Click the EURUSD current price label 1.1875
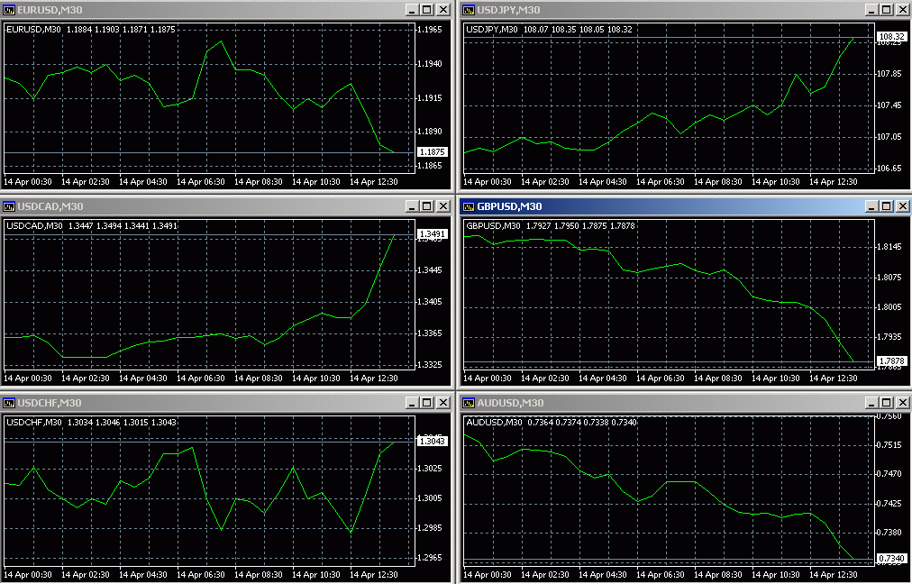Viewport: 912px width, 584px height. click(433, 152)
